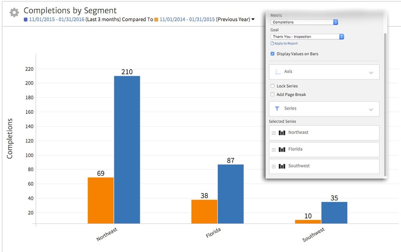Uncheck Display Values on Bars
Screen dimensions: 401x252
pos(273,53)
